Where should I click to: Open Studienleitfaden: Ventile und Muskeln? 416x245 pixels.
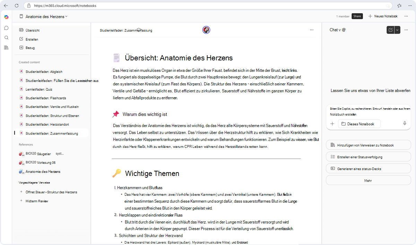point(51,107)
